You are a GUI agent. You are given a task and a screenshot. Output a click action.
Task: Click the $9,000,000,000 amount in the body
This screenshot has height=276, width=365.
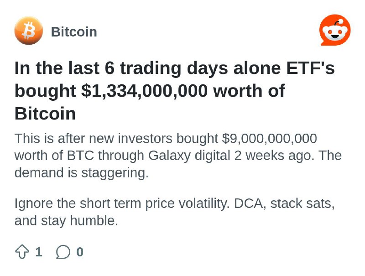pos(269,139)
